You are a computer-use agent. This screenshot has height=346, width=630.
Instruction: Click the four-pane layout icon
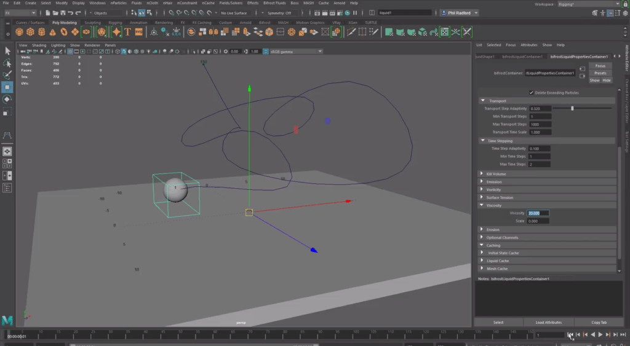click(7, 163)
